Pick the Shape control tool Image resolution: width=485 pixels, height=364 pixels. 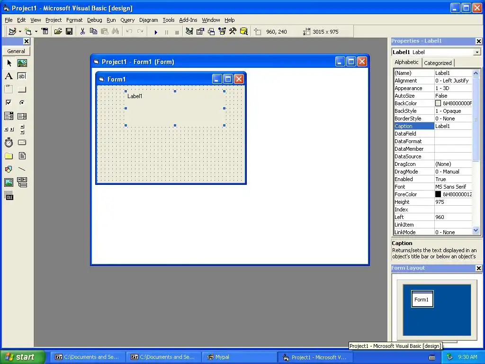pos(9,169)
